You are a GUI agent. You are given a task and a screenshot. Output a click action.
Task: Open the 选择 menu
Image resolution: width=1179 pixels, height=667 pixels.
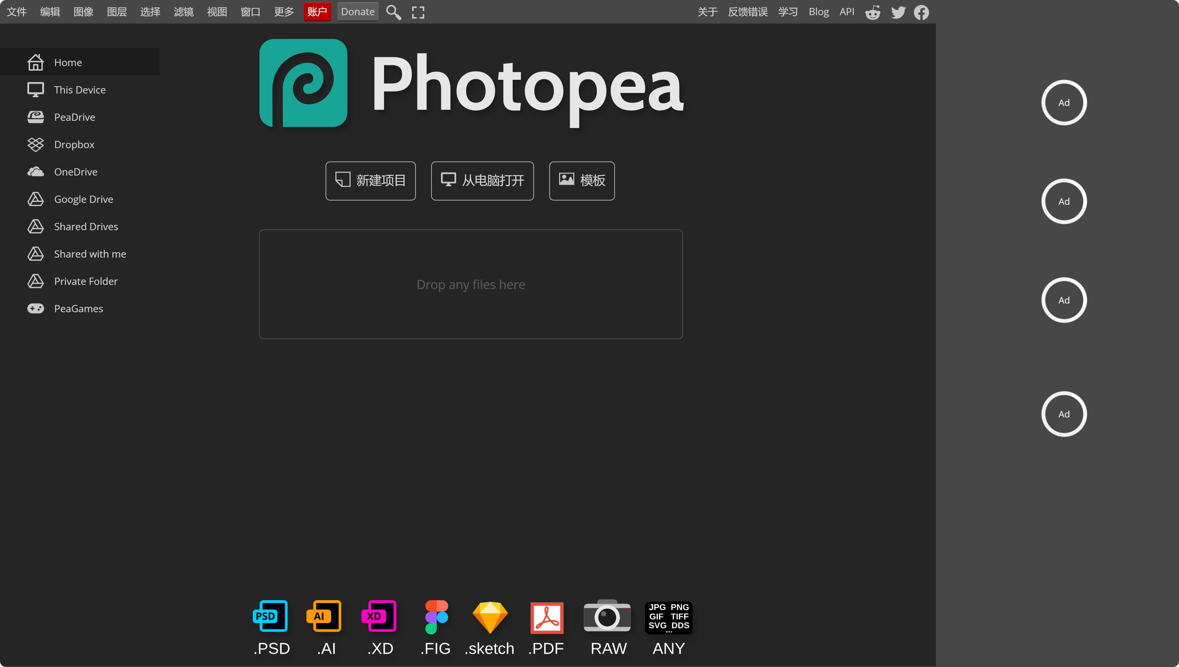click(x=150, y=12)
